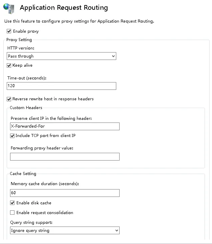This screenshot has height=244, width=212.
Task: Click the Proxy Setting group label
Action: tap(19, 40)
